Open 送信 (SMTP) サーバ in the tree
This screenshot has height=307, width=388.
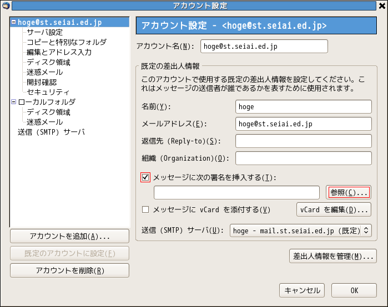[x=51, y=132]
